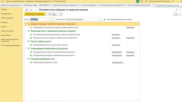Click Сформировать for движений по НДС
This screenshot has width=182, height=102.
[x=117, y=63]
